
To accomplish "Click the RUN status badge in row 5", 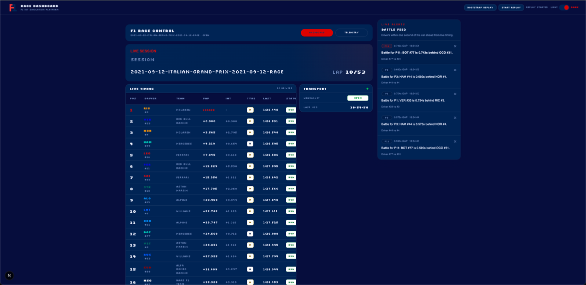I will click(291, 155).
